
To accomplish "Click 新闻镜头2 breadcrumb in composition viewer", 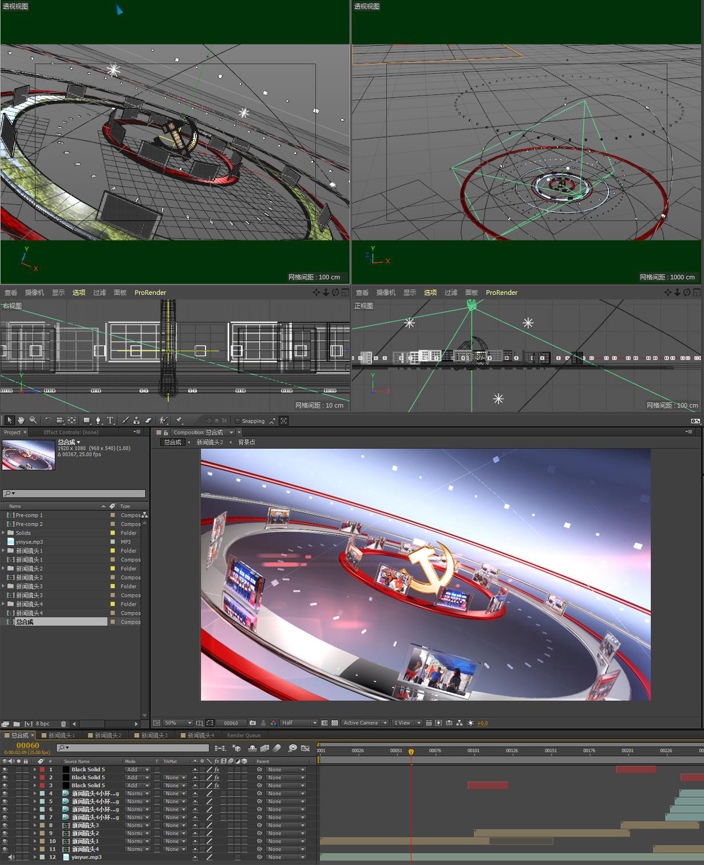I will pos(210,442).
